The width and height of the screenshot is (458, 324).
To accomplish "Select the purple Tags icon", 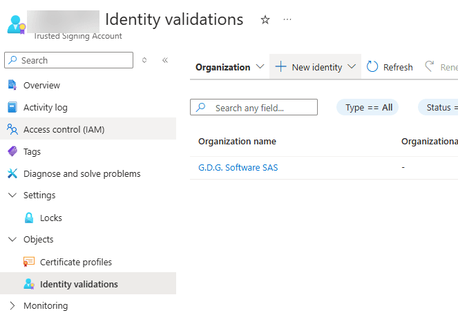I will (12, 151).
